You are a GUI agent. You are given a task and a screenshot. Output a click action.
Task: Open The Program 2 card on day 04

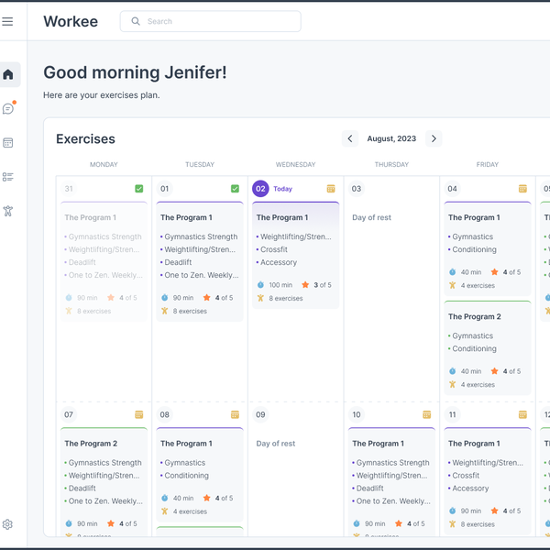pyautogui.click(x=488, y=347)
